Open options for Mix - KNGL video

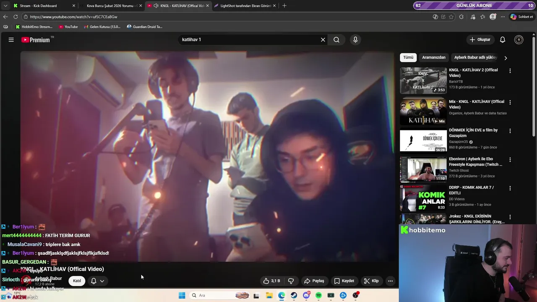510,102
